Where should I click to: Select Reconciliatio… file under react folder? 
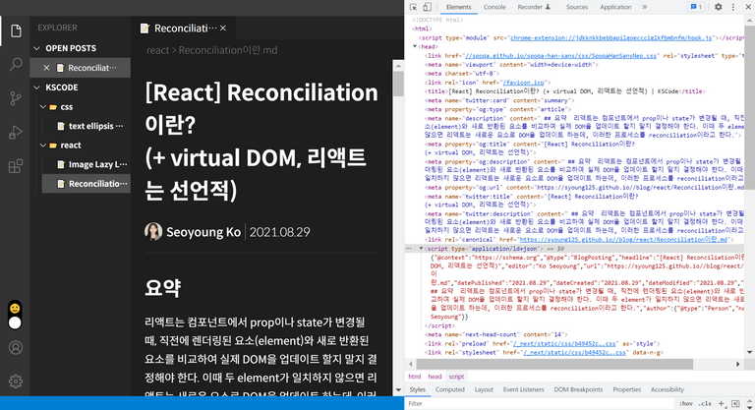(87, 184)
